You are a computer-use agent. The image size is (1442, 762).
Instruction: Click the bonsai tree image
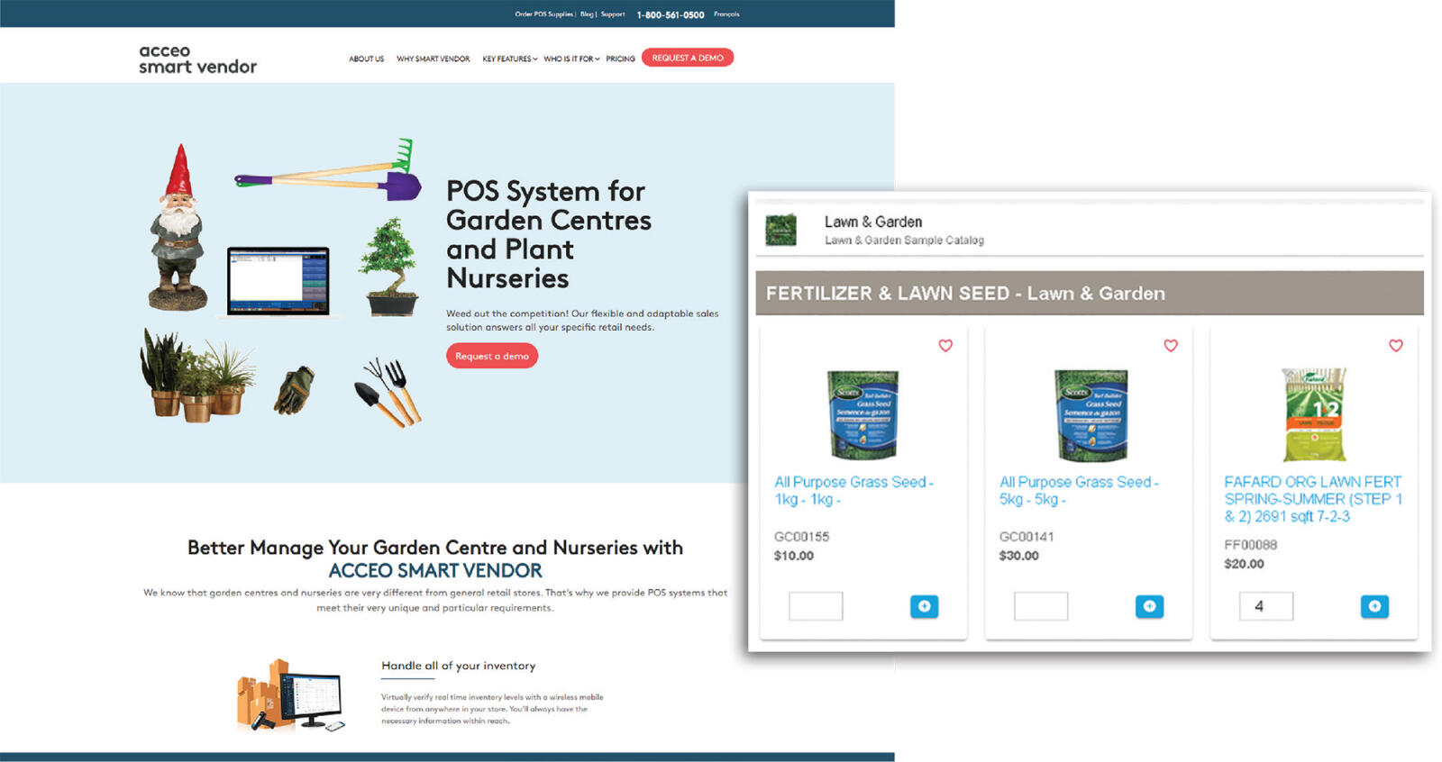point(389,267)
